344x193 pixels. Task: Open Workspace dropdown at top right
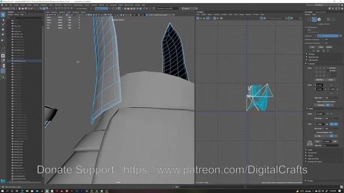pos(328,5)
